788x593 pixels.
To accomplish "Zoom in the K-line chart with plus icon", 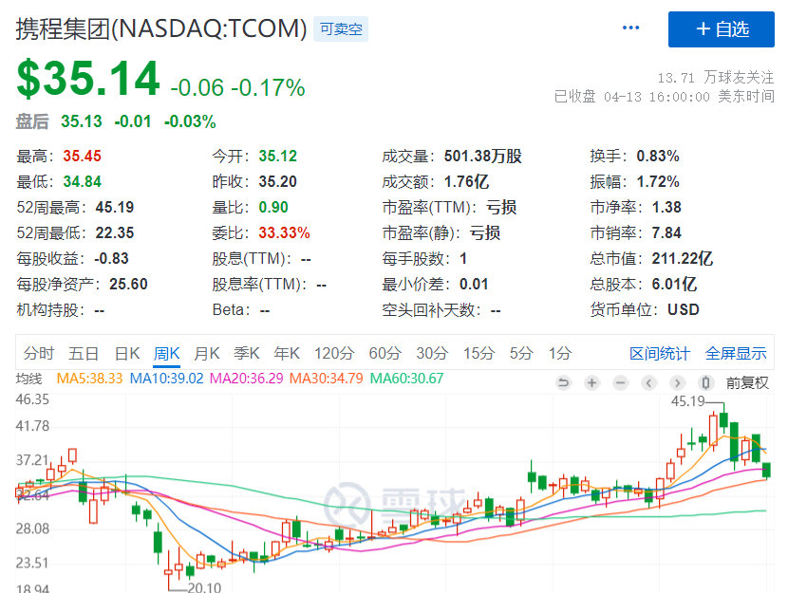I will tap(592, 383).
